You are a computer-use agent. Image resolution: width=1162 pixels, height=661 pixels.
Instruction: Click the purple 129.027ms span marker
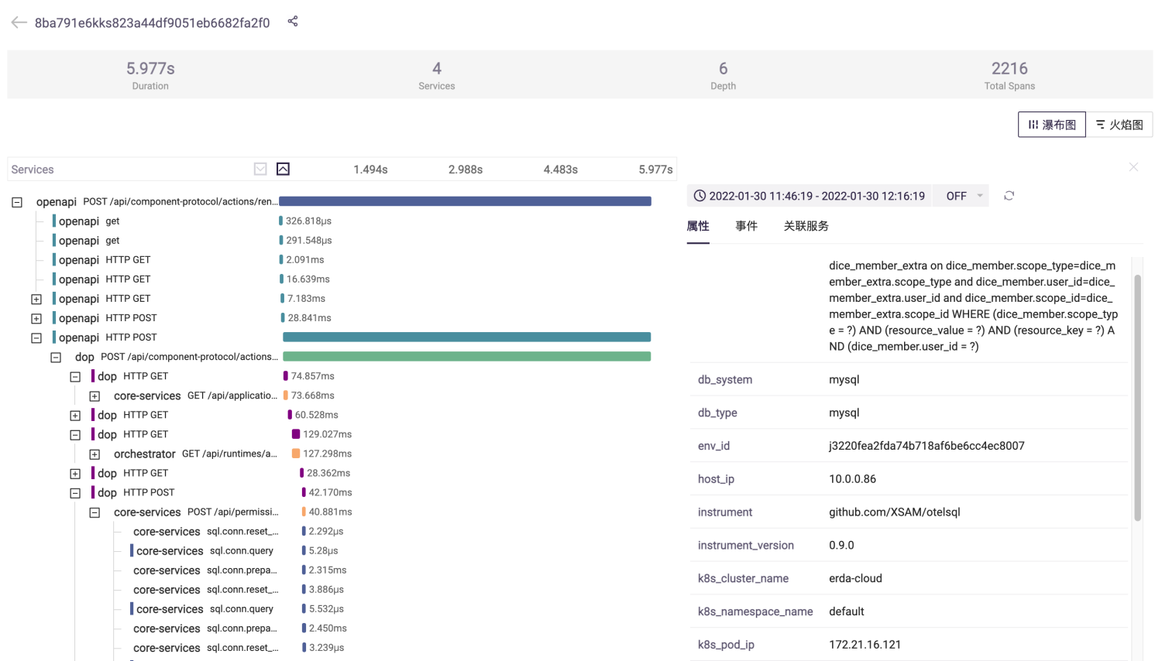[296, 434]
